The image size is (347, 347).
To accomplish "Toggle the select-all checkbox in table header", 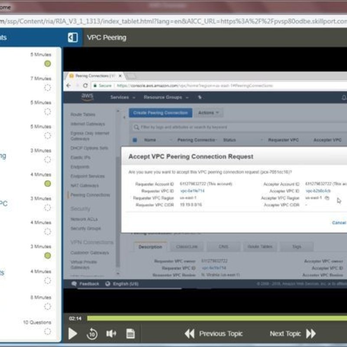I will click(135, 140).
